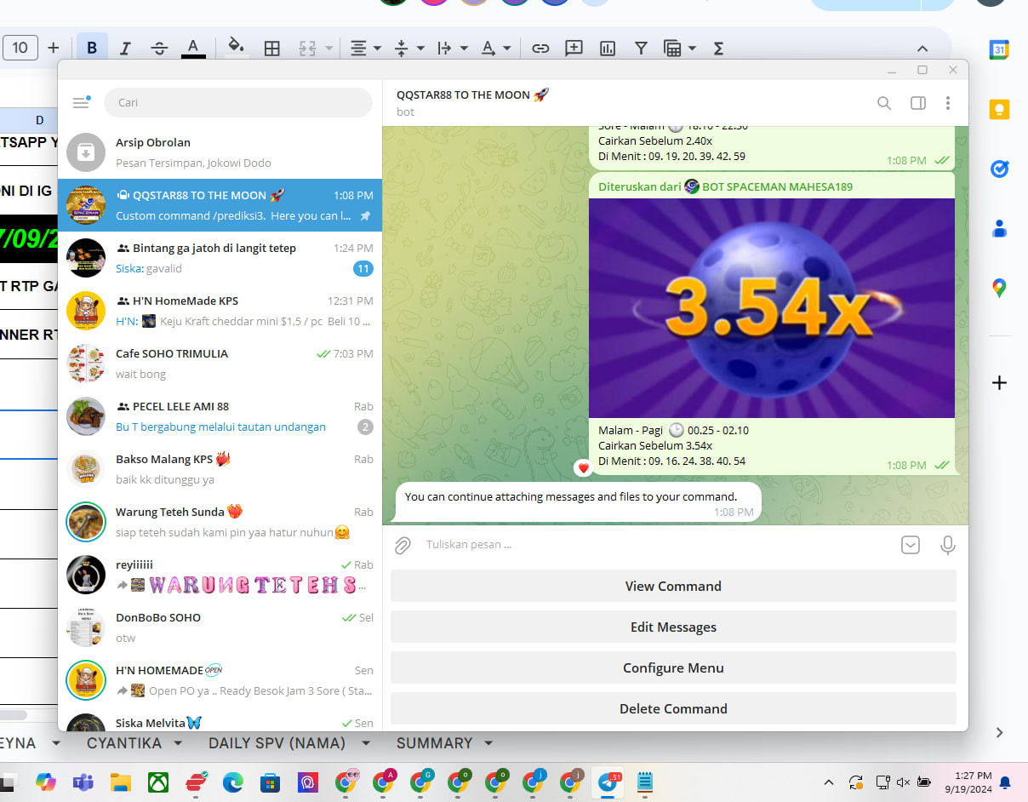Click the font size box showing 10
The image size is (1028, 802).
click(20, 48)
